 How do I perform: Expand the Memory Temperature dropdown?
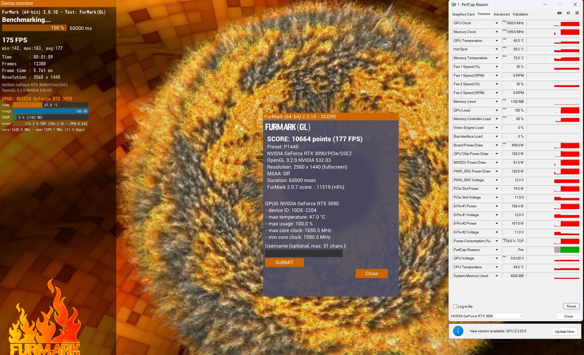point(497,58)
